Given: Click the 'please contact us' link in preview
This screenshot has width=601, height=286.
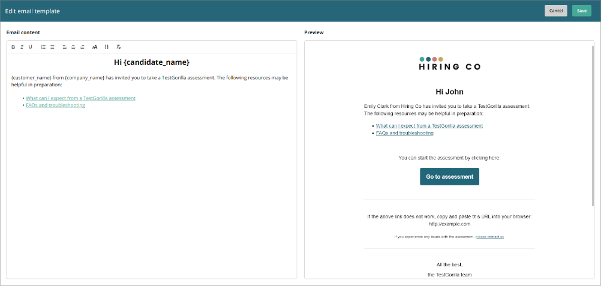Looking at the screenshot, I should point(490,237).
